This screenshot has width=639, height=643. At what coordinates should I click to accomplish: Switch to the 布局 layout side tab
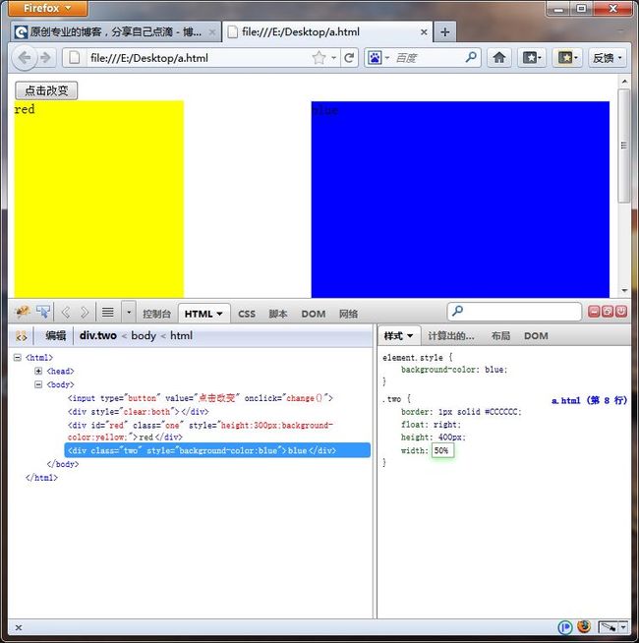500,336
